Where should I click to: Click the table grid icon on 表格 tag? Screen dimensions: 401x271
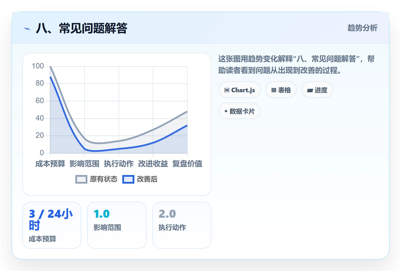(x=274, y=90)
